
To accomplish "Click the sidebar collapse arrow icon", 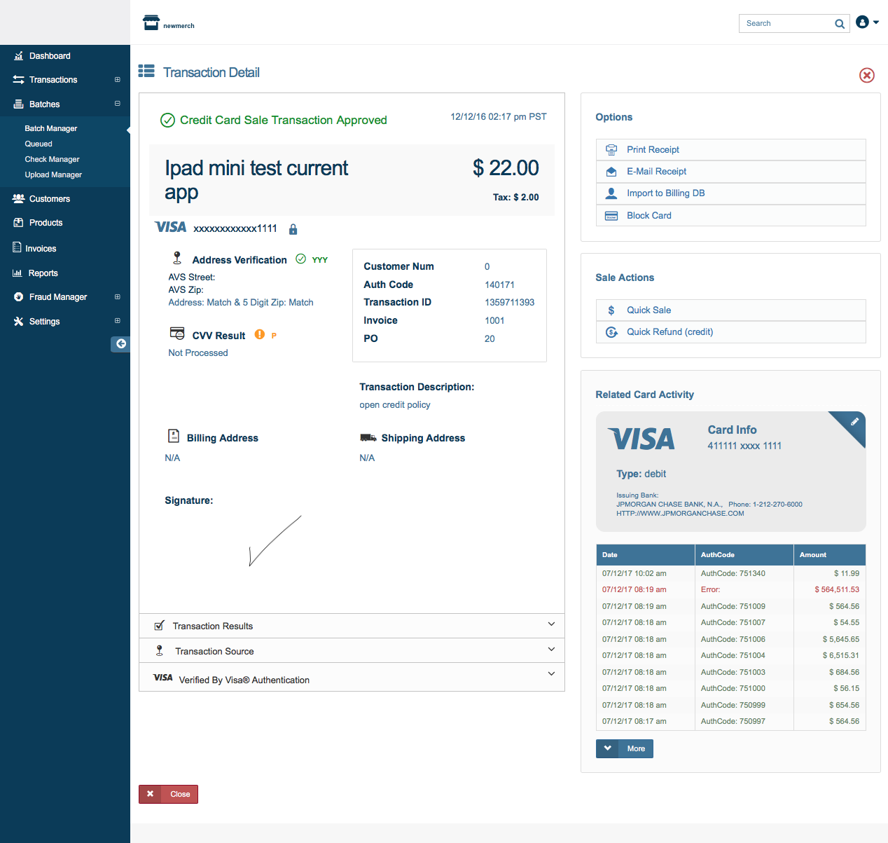I will click(x=120, y=343).
